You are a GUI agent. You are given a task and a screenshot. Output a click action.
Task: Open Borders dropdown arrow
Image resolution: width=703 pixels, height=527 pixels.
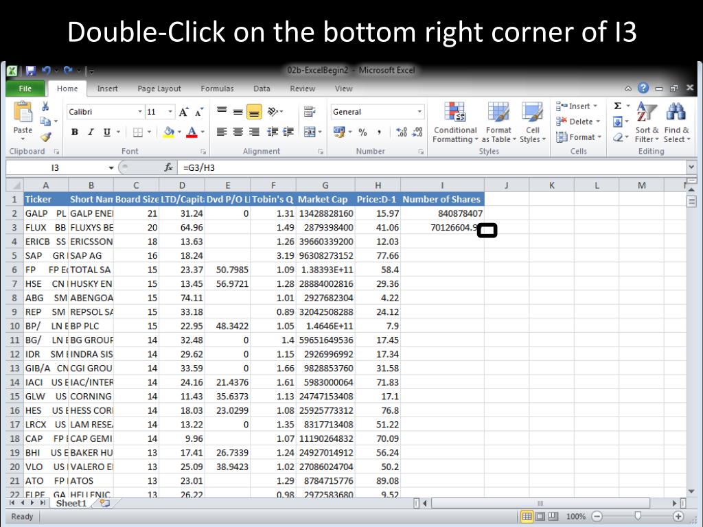149,132
